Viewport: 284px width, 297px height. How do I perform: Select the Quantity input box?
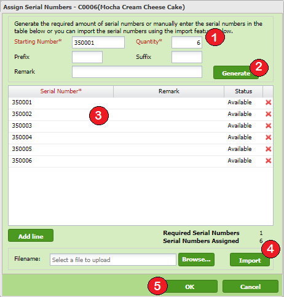(x=187, y=42)
